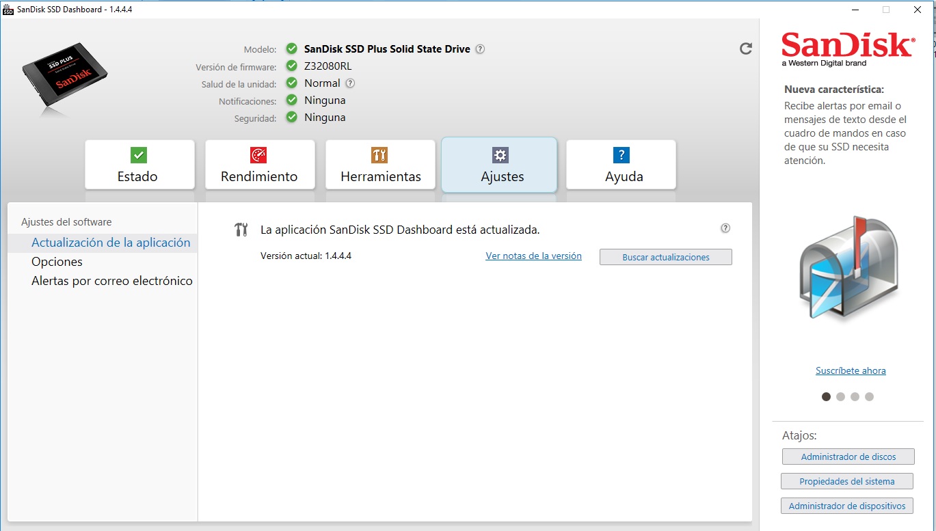This screenshot has height=531, width=936.
Task: Open Alertas por correo electrónico settings
Action: click(x=112, y=281)
